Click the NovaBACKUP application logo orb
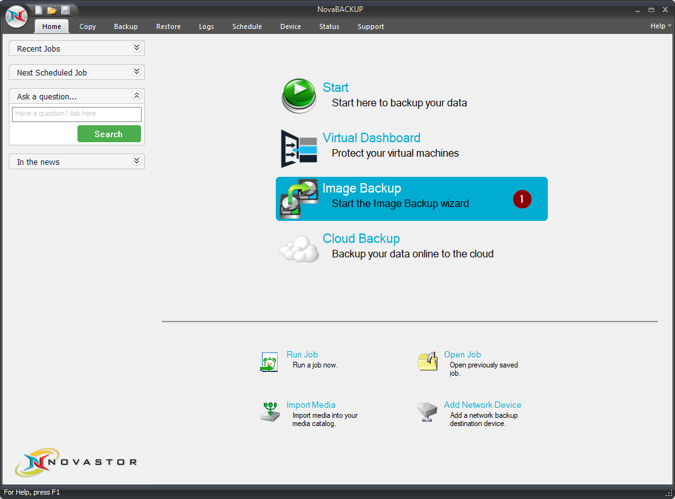 coord(16,16)
